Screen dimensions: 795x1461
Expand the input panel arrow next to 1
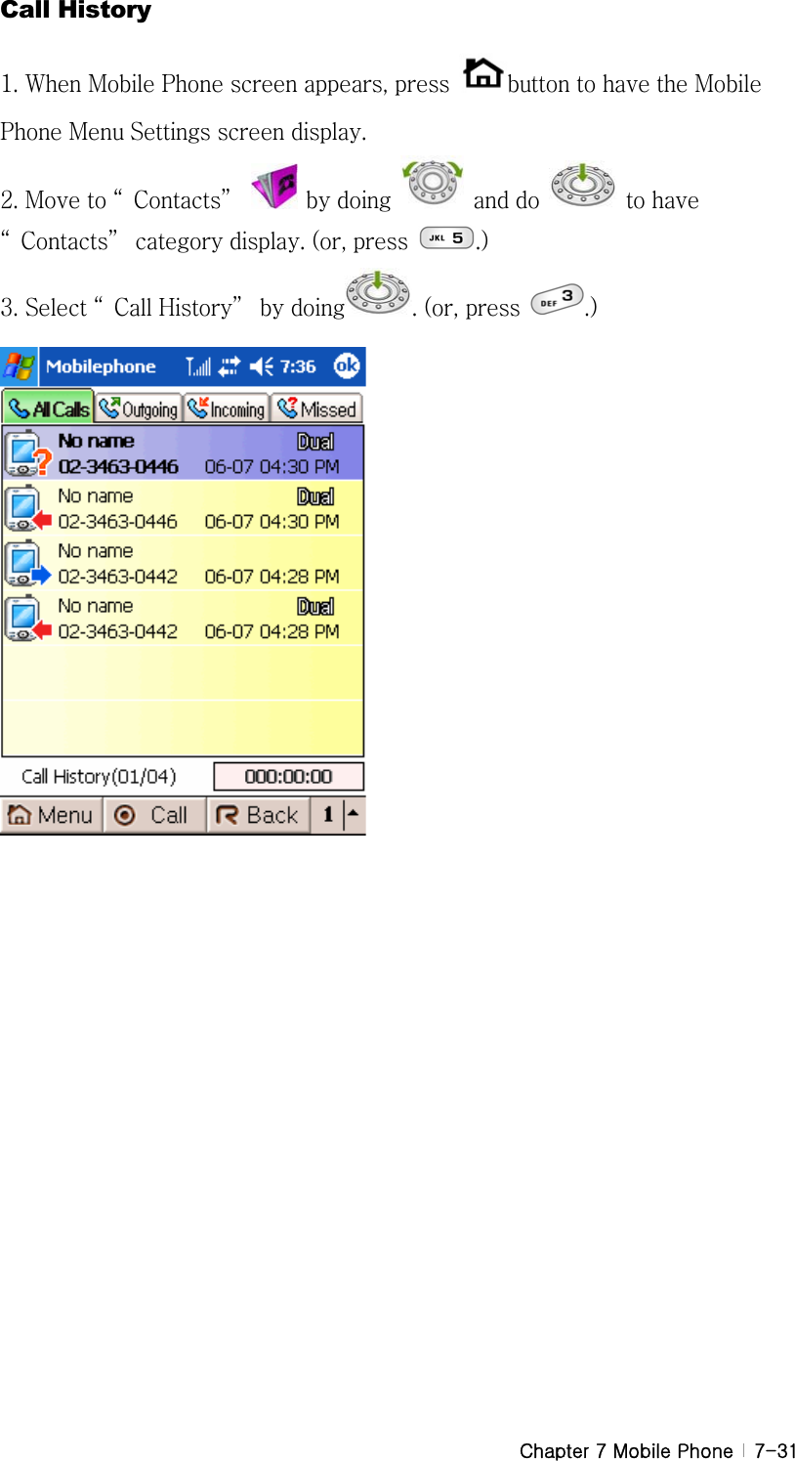coord(354,815)
